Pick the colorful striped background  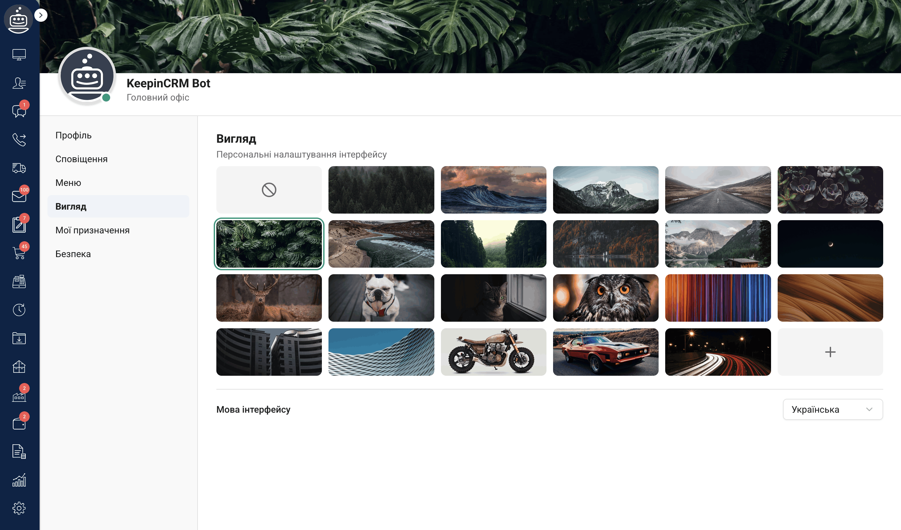718,298
